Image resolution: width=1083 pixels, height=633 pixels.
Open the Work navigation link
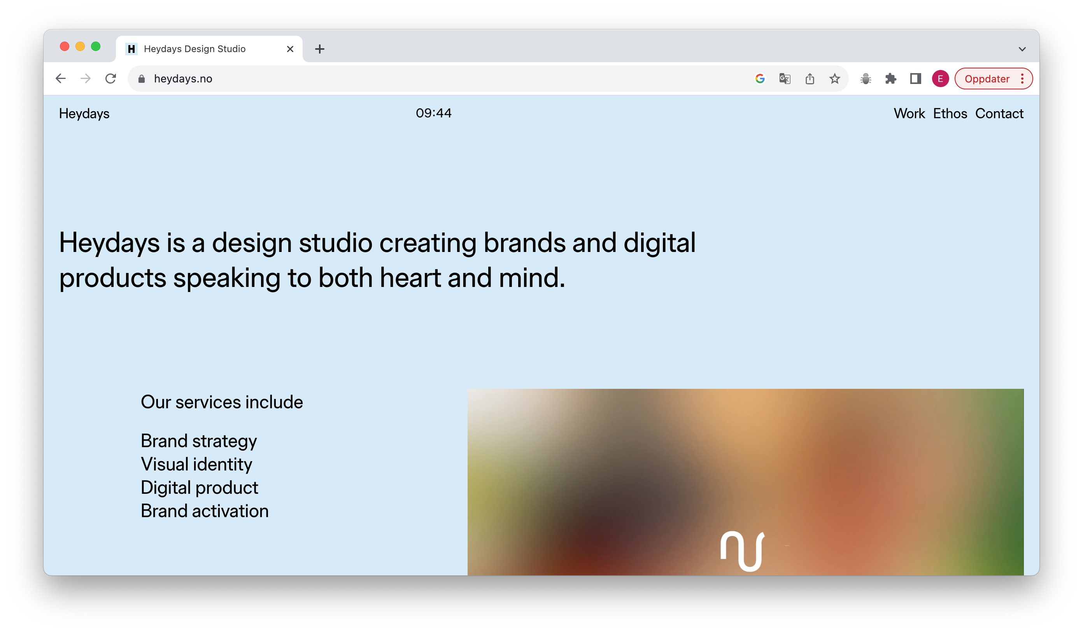click(910, 114)
